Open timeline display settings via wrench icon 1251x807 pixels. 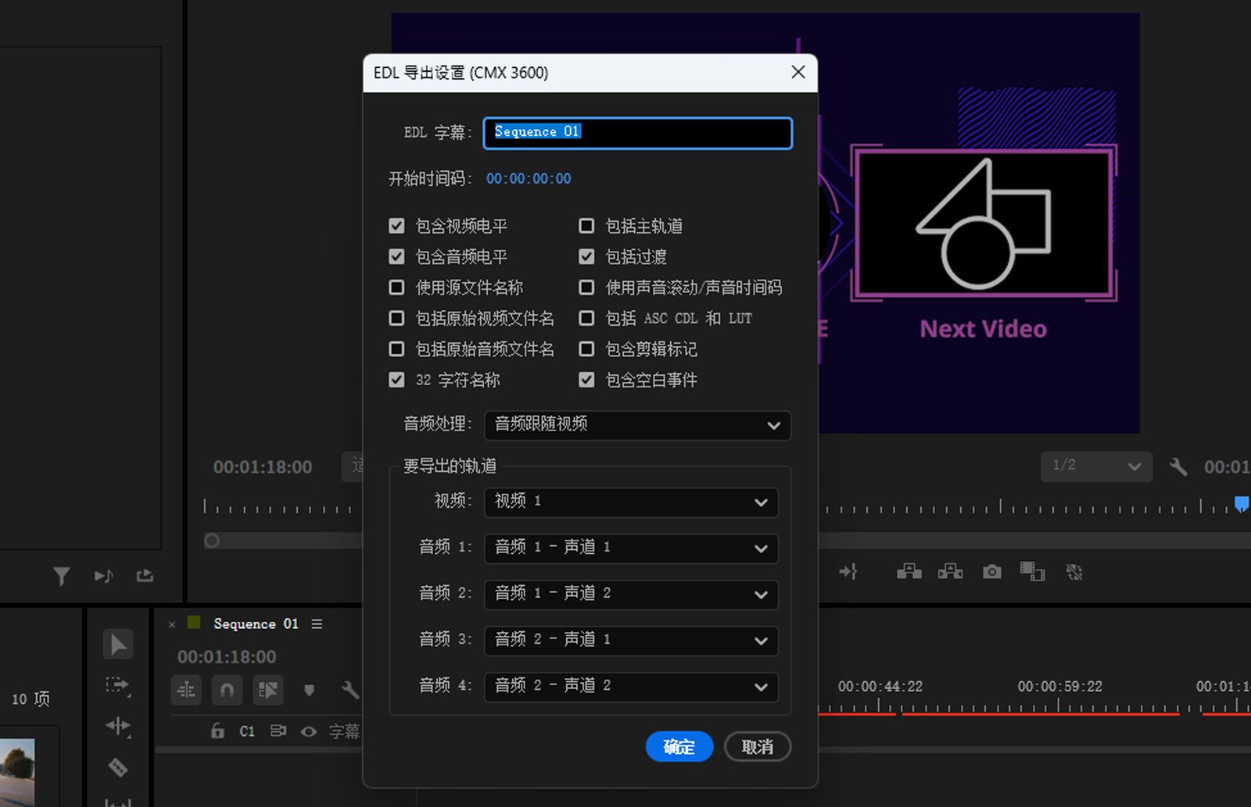coord(351,691)
